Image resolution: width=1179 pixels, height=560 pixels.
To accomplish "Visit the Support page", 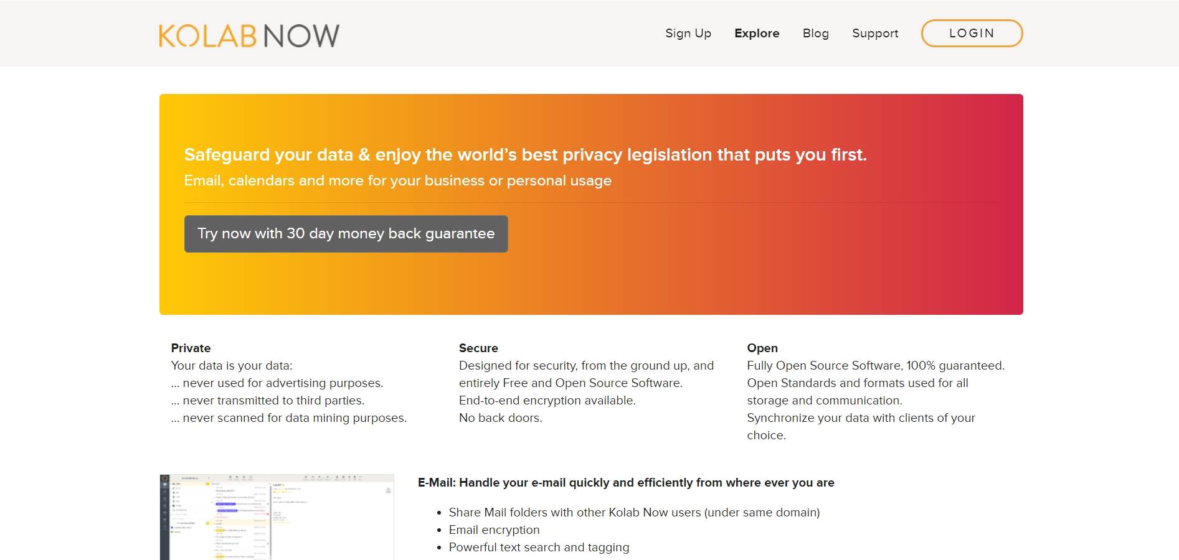I will (x=875, y=33).
